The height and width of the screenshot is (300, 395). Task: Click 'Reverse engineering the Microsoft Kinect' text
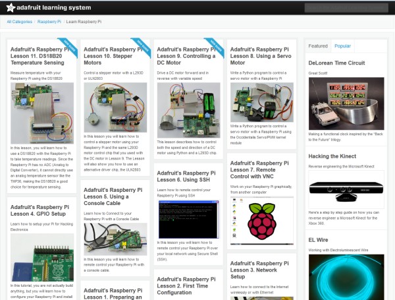click(341, 167)
